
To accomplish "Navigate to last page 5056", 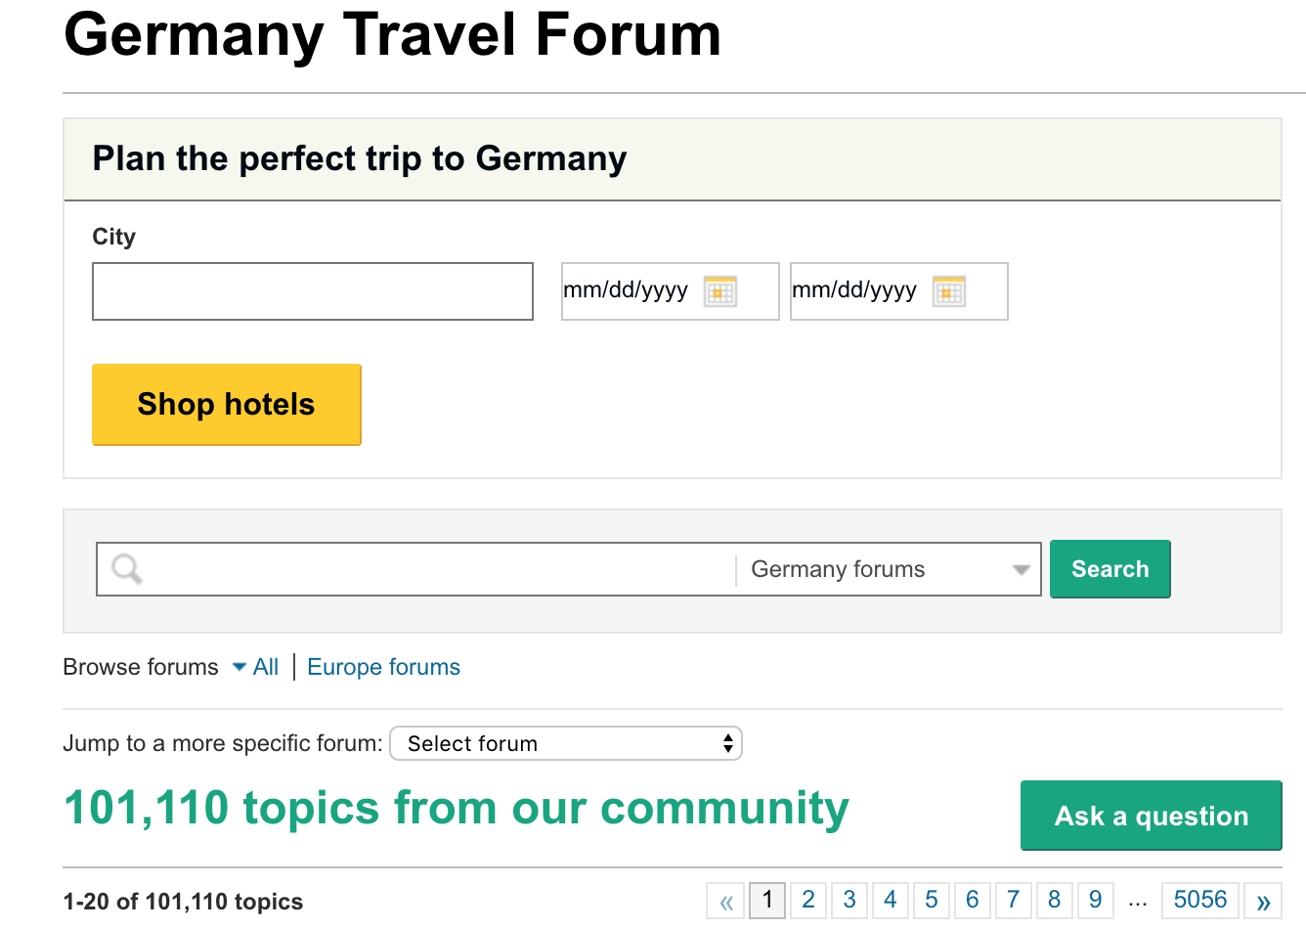I will [x=1199, y=900].
